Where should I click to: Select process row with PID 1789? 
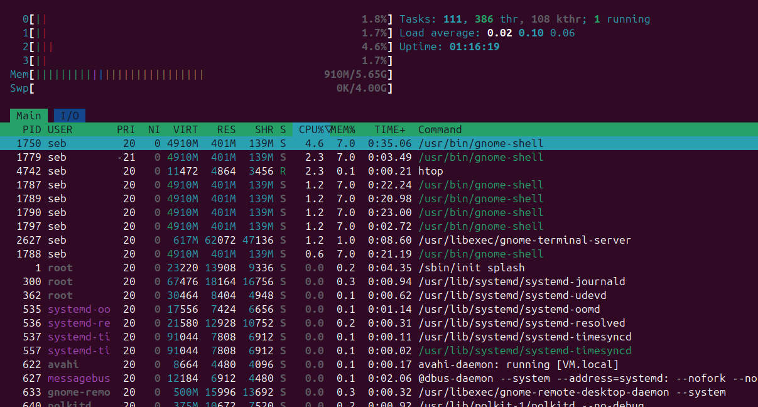point(379,198)
